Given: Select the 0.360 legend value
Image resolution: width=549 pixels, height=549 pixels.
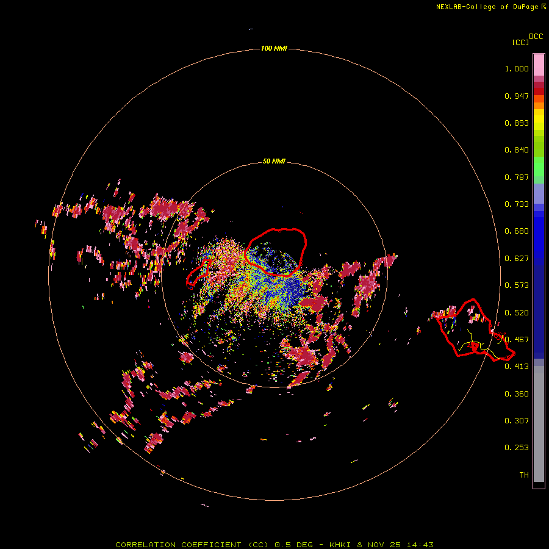Looking at the screenshot, I should pos(517,394).
